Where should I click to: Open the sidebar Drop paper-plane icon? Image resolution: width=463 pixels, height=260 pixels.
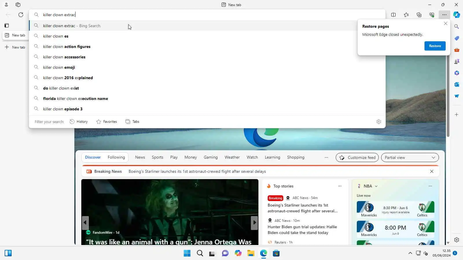457,96
